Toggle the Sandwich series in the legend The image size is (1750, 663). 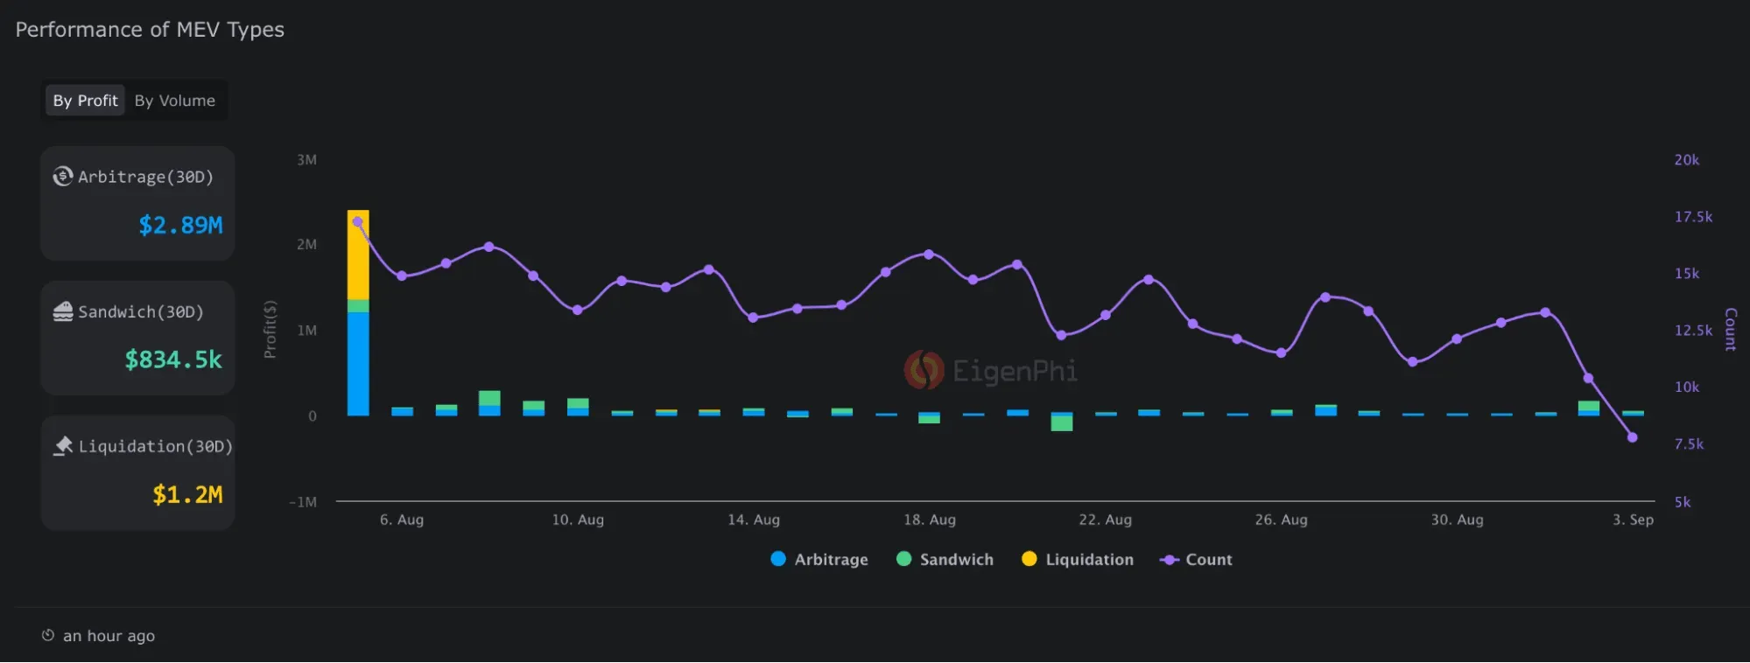[945, 559]
